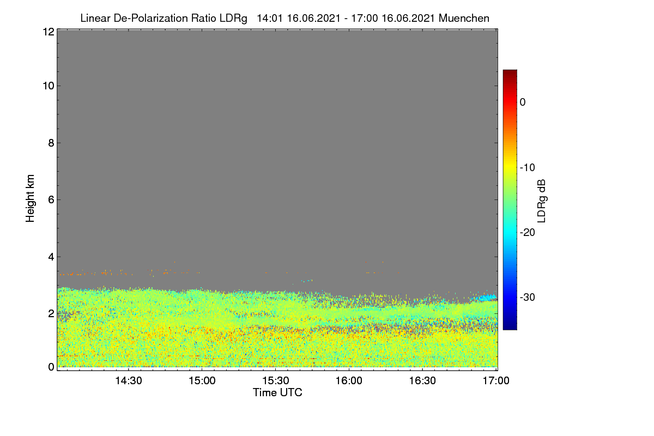
Task: Click the LDRg dB colorbar label
Action: 542,200
